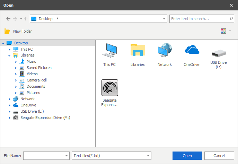
Task: Expand the USB Drive (L:) node
Action: coord(9,112)
